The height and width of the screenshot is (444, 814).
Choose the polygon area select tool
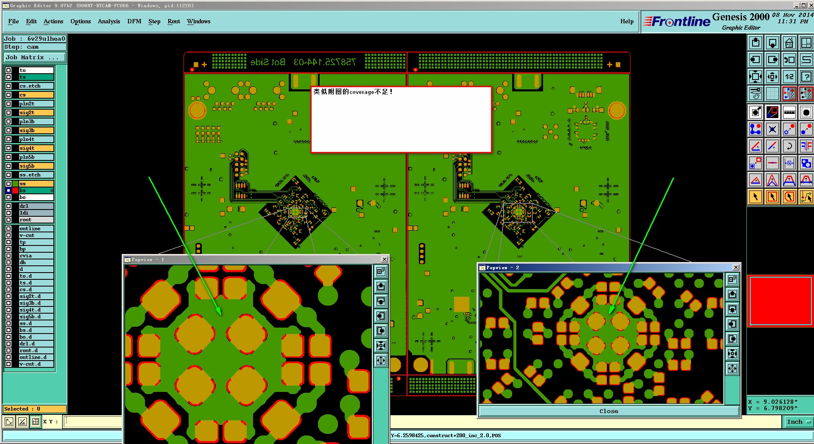[x=789, y=197]
